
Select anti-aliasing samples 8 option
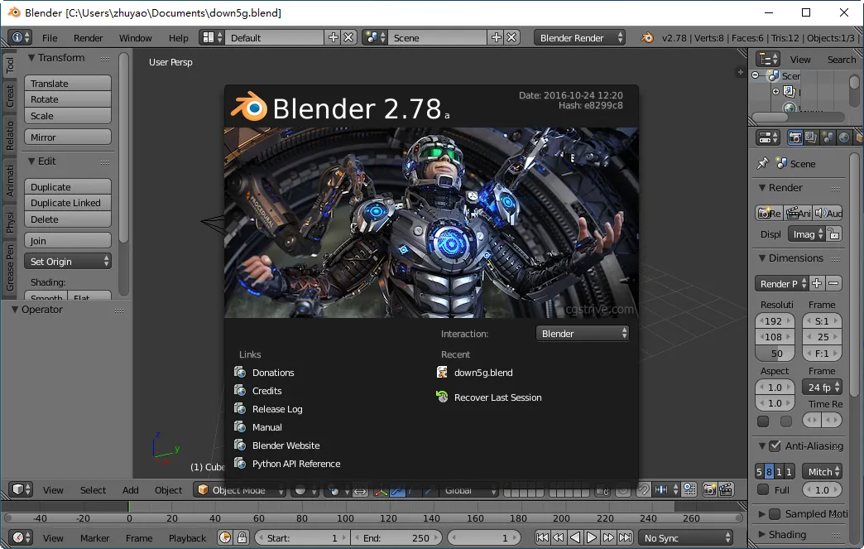(x=769, y=472)
